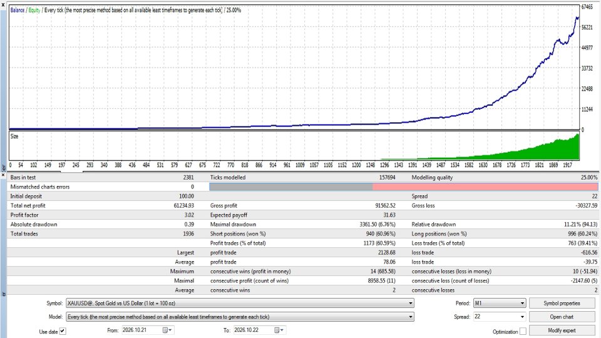Select the Absolute drawdown value 0.39
This screenshot has width=601, height=338.
click(x=189, y=224)
